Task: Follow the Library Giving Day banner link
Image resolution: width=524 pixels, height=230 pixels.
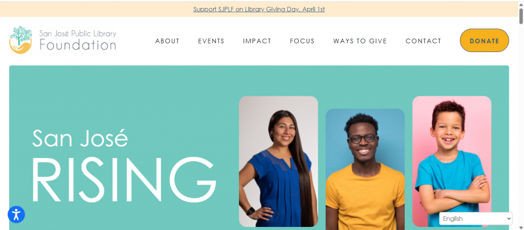Action: pyautogui.click(x=259, y=9)
